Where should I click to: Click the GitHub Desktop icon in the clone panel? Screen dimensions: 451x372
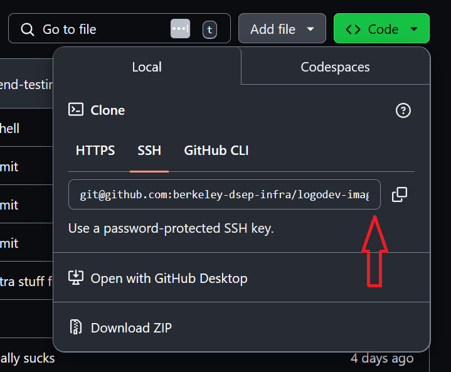coord(75,278)
